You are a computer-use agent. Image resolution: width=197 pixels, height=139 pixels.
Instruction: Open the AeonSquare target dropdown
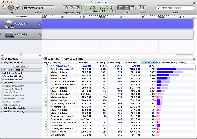pyautogui.click(x=39, y=8)
